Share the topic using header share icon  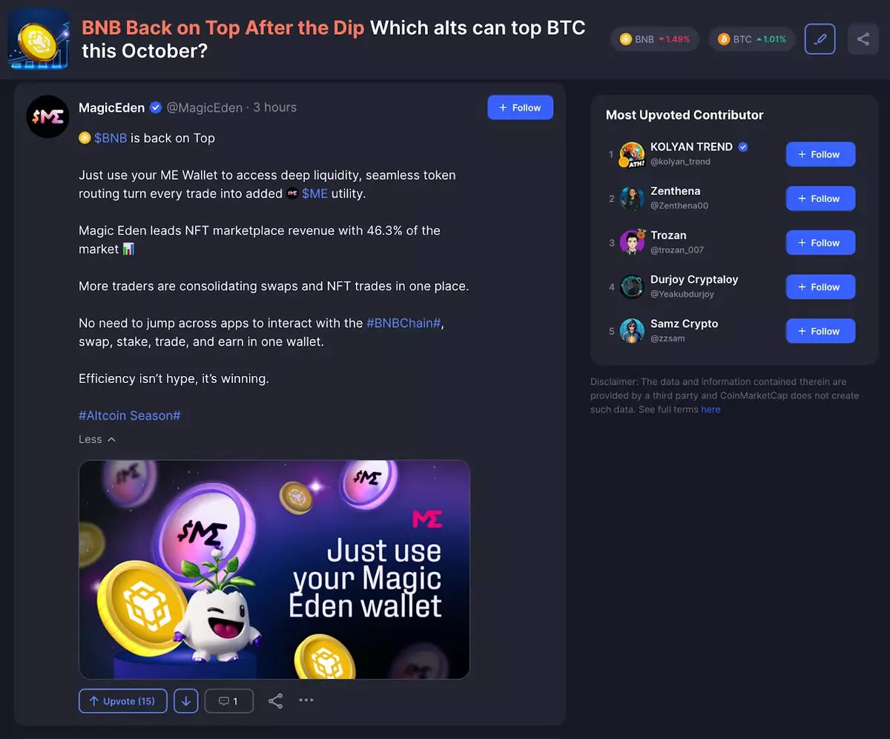tap(863, 39)
